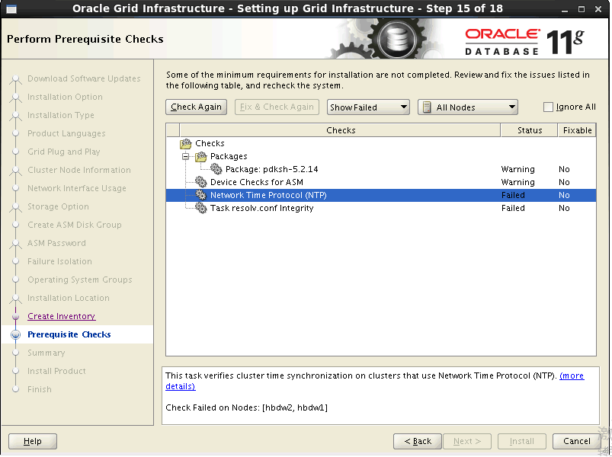Click the Failed status of the NTP row
The image size is (612, 457).
pos(513,195)
